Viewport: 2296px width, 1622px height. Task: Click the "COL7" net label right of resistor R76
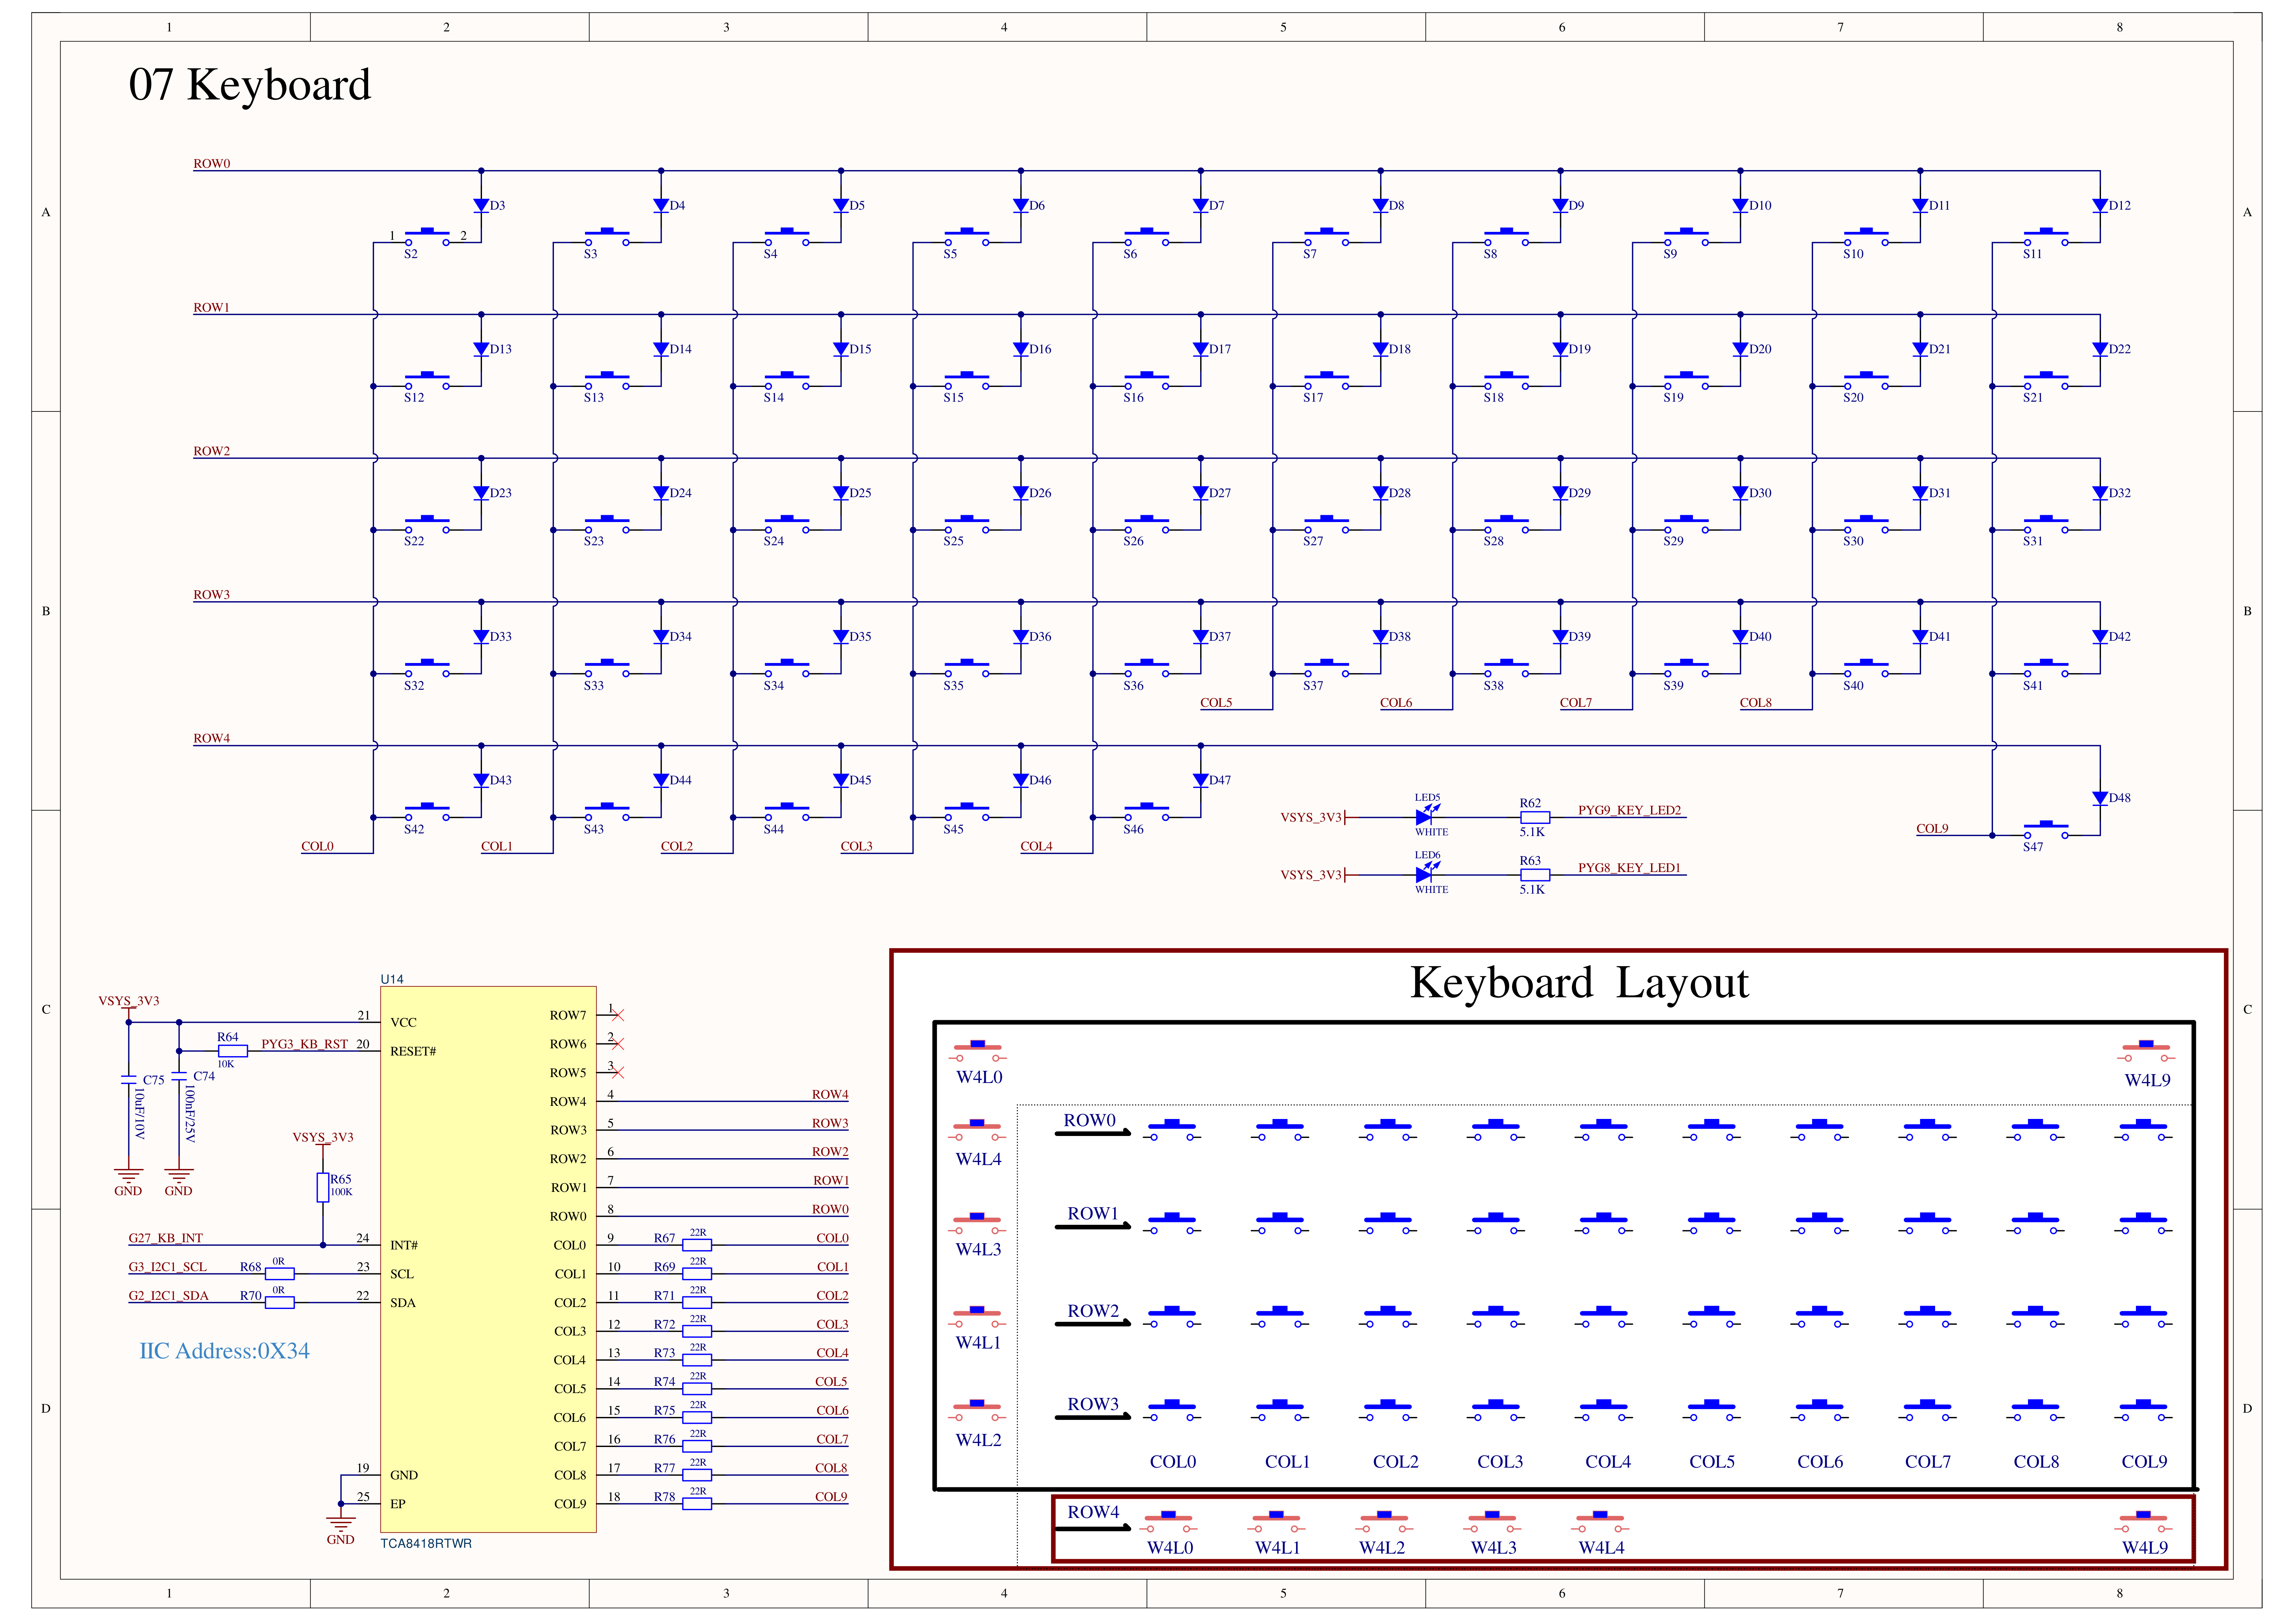click(x=832, y=1440)
